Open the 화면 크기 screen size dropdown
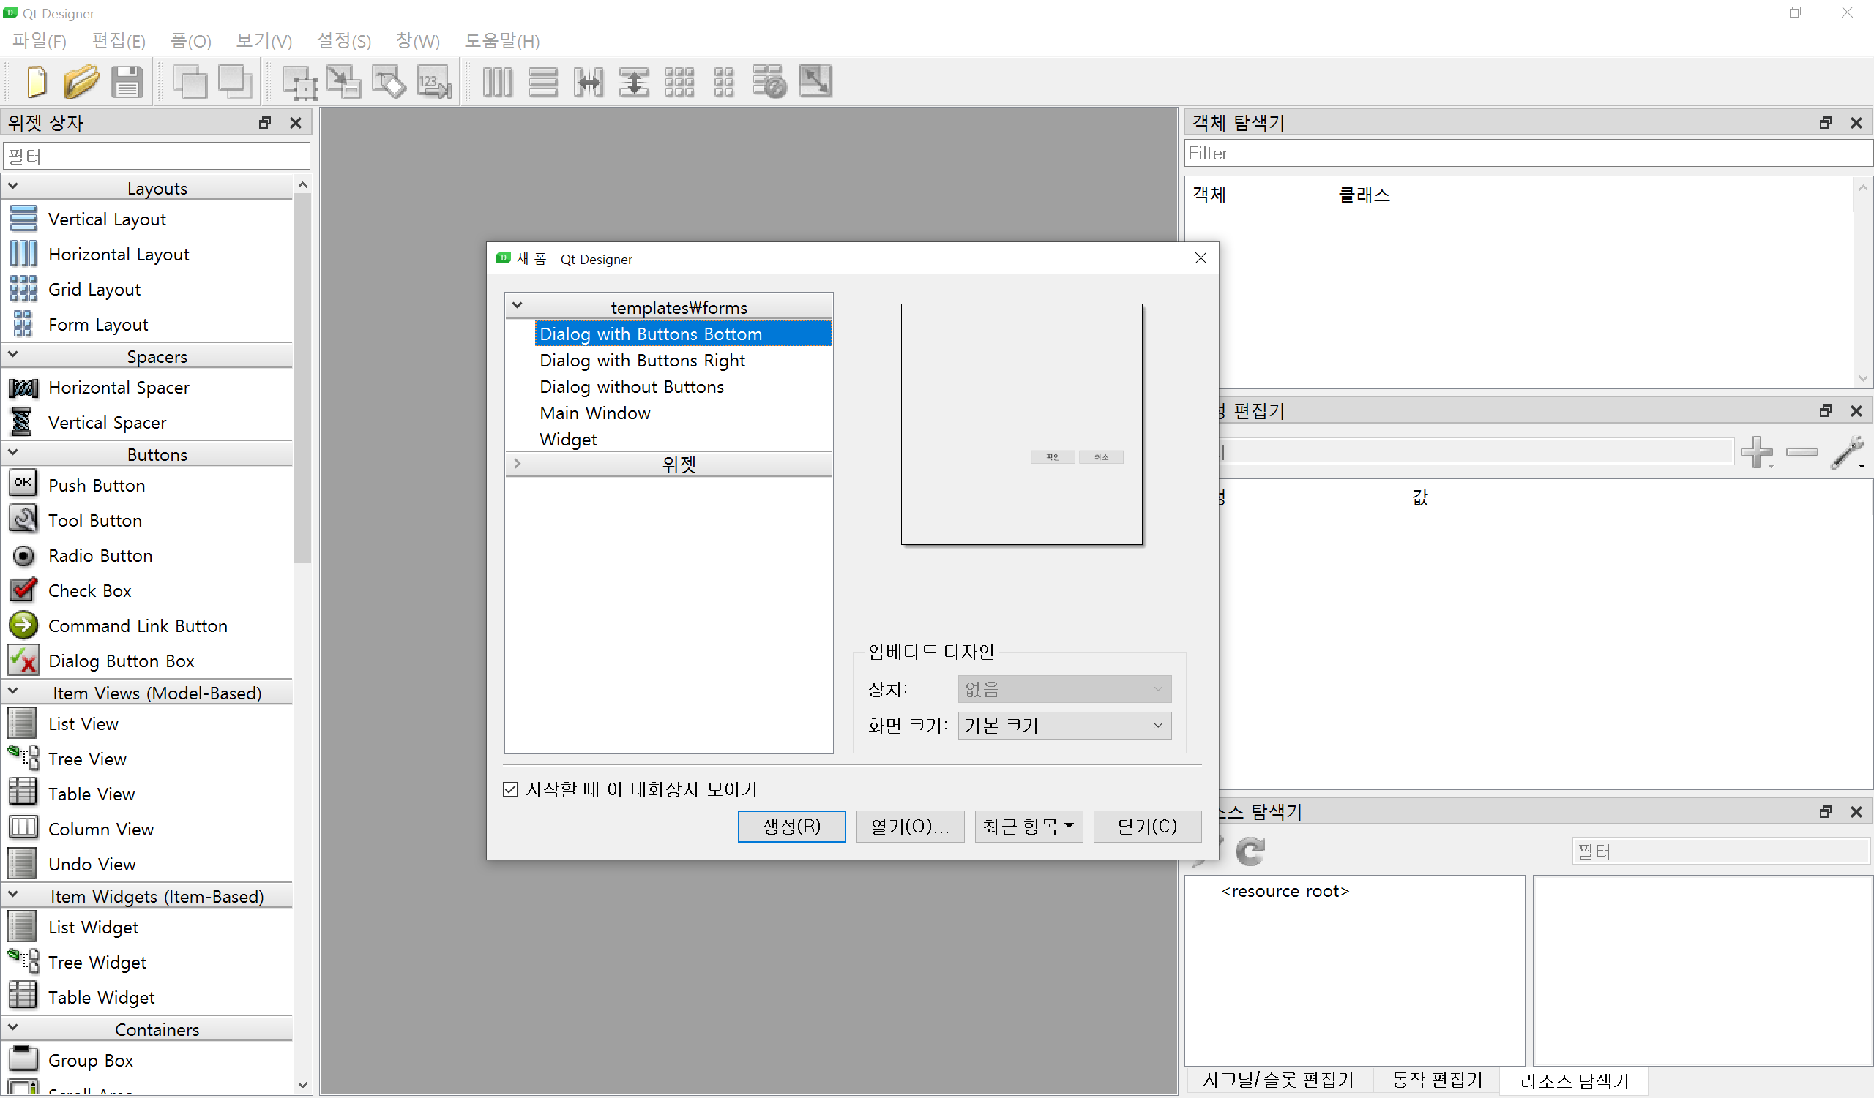The image size is (1874, 1098). pos(1064,726)
